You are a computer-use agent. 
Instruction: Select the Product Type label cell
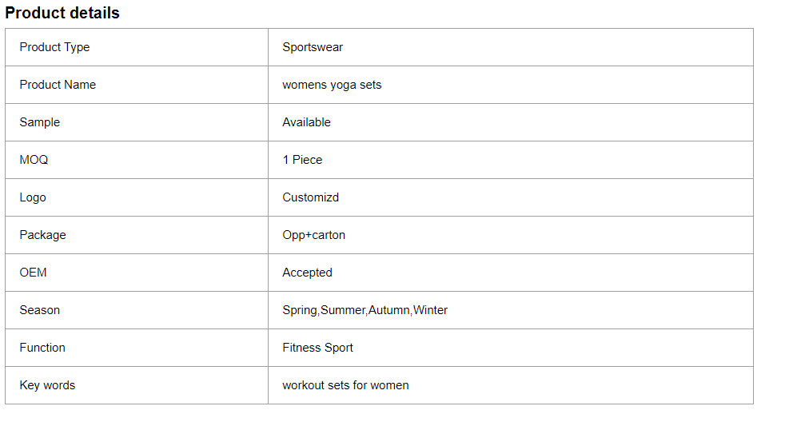(x=137, y=47)
